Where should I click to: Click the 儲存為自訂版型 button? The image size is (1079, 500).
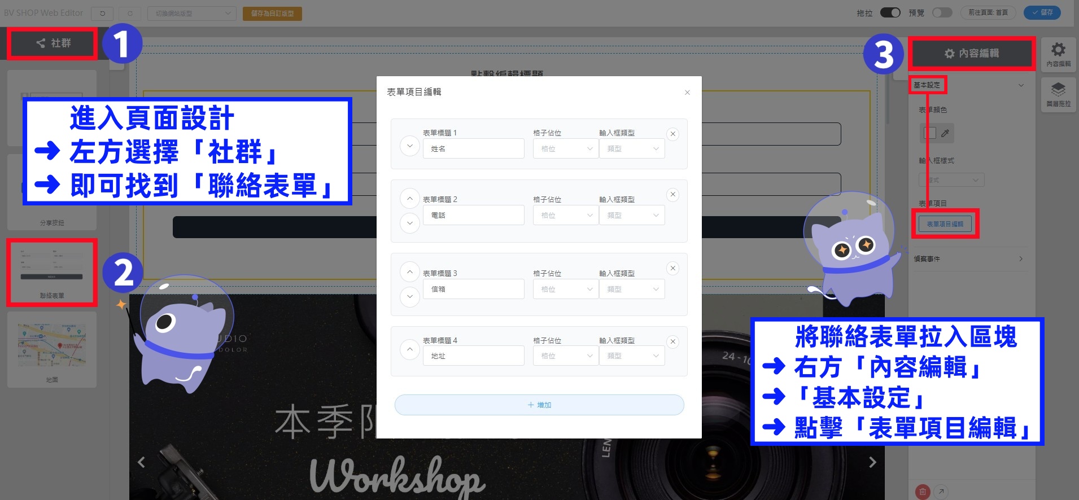tap(272, 13)
